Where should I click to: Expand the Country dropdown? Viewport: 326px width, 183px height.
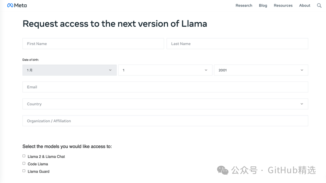point(165,104)
